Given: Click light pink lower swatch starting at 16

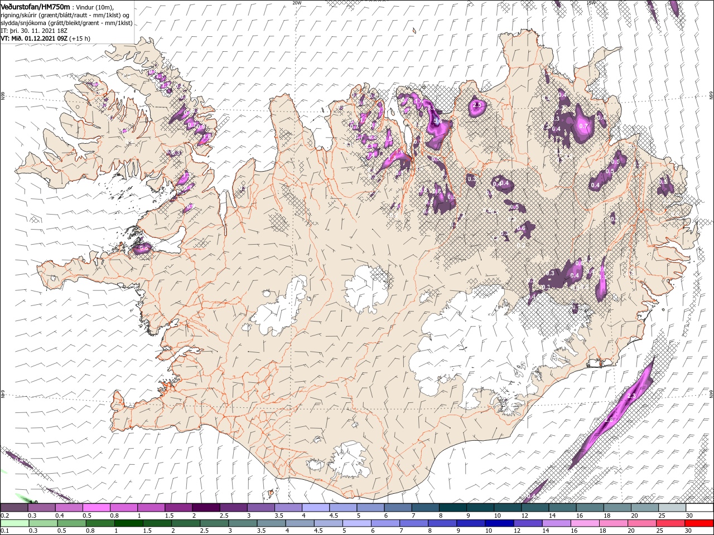Looking at the screenshot, I should click(x=585, y=523).
